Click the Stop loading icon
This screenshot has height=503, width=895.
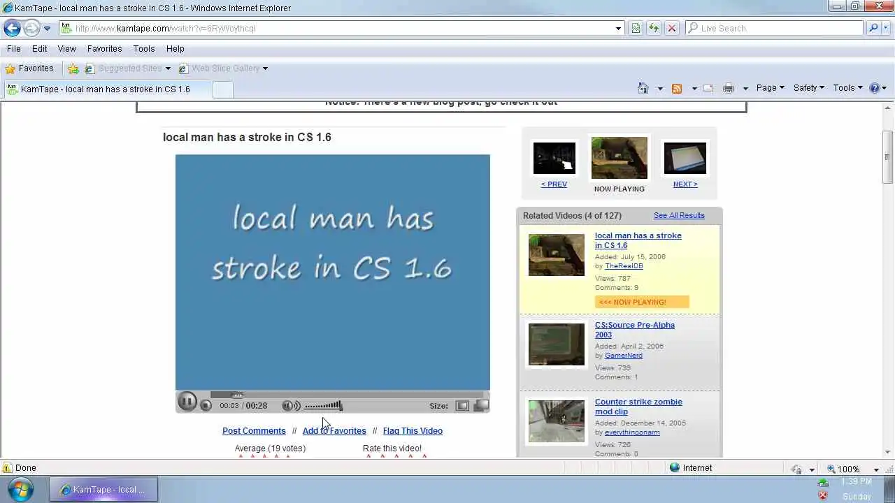tap(672, 29)
